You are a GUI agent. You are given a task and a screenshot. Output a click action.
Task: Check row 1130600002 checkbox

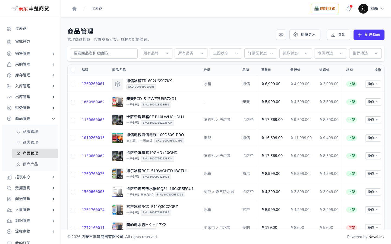pyautogui.click(x=73, y=156)
